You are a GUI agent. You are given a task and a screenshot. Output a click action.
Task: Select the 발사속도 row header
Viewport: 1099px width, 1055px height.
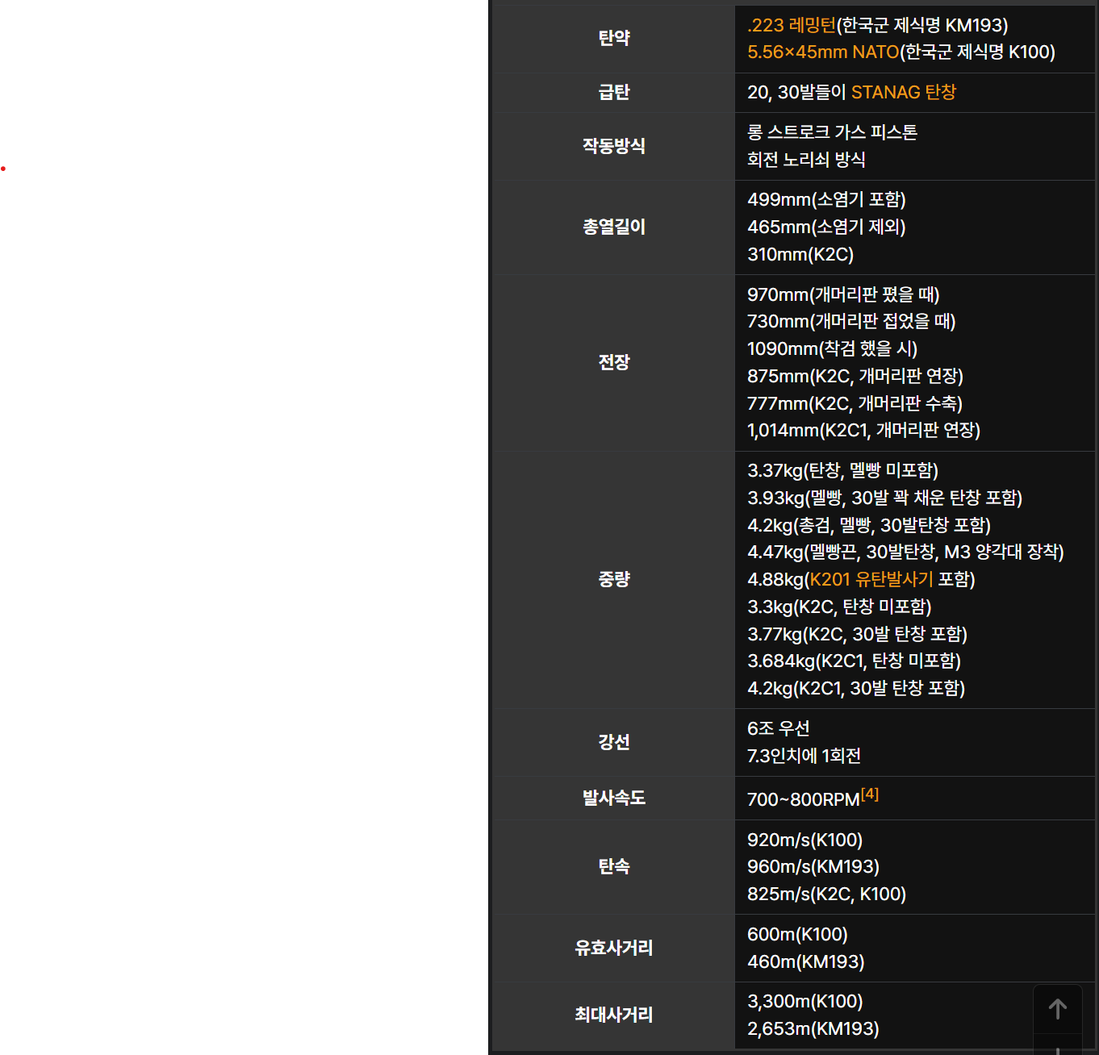[x=614, y=799]
